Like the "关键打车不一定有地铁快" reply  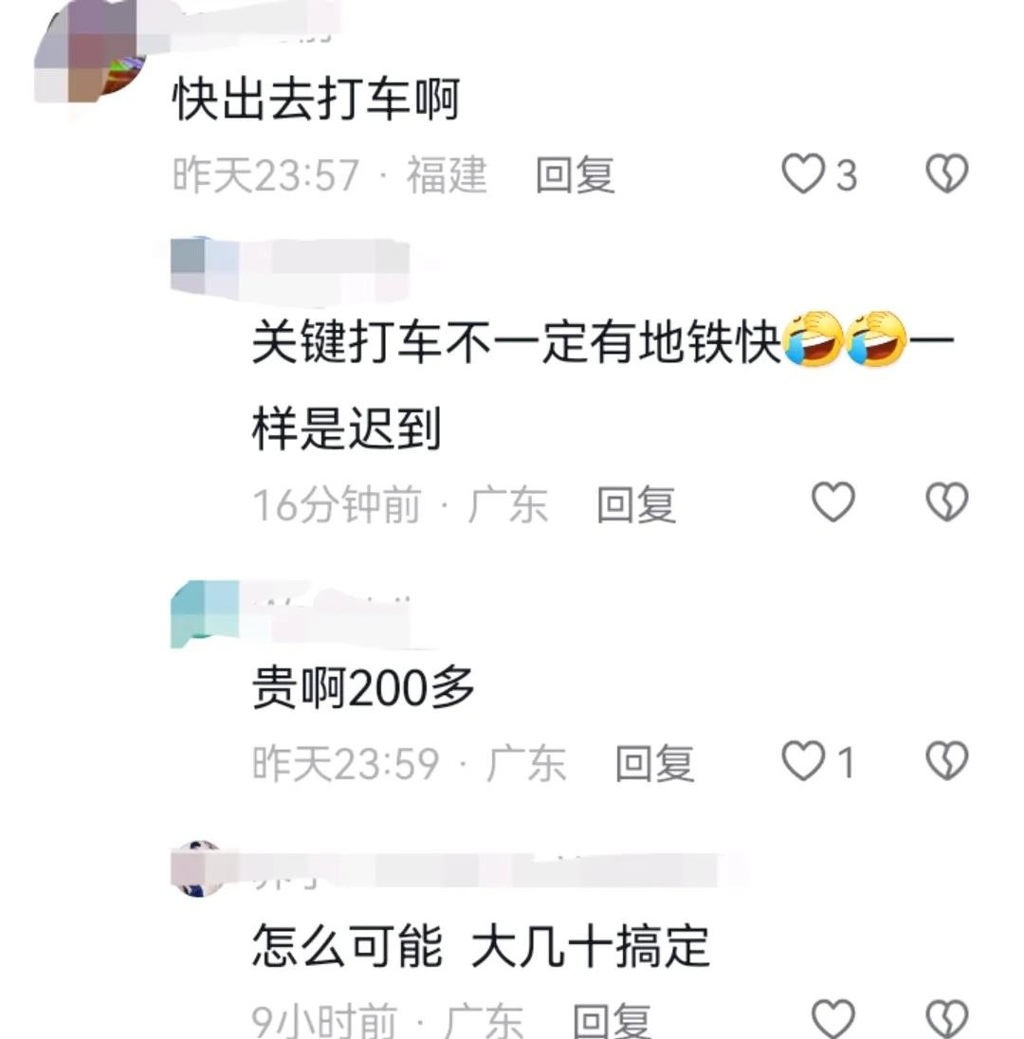pos(833,501)
